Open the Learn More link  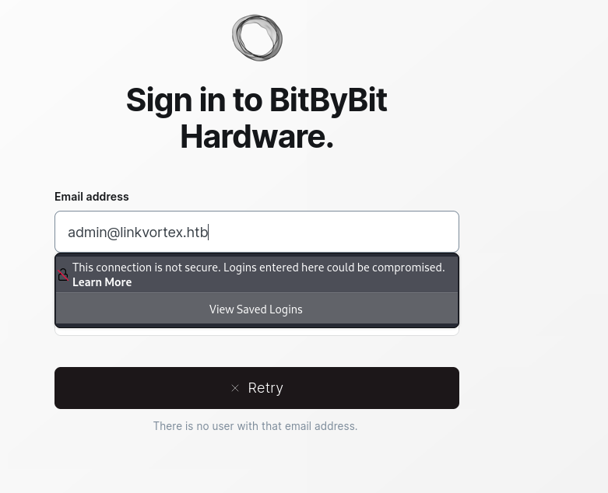point(102,282)
